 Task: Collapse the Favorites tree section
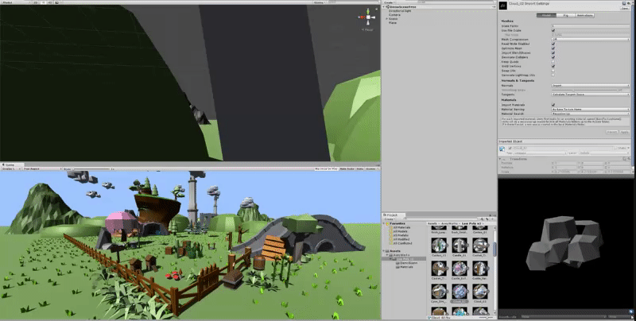pos(384,223)
